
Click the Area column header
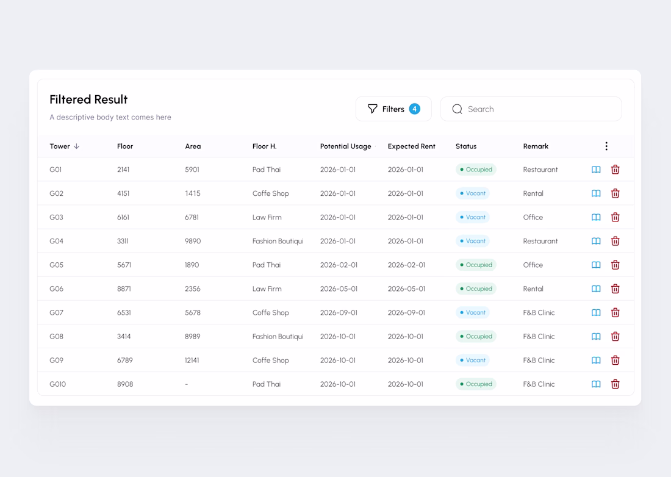193,146
